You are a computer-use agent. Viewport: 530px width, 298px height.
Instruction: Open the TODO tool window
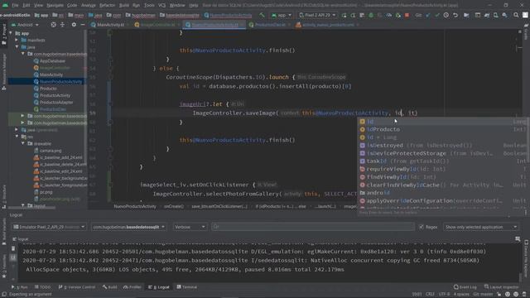[x=42, y=287]
